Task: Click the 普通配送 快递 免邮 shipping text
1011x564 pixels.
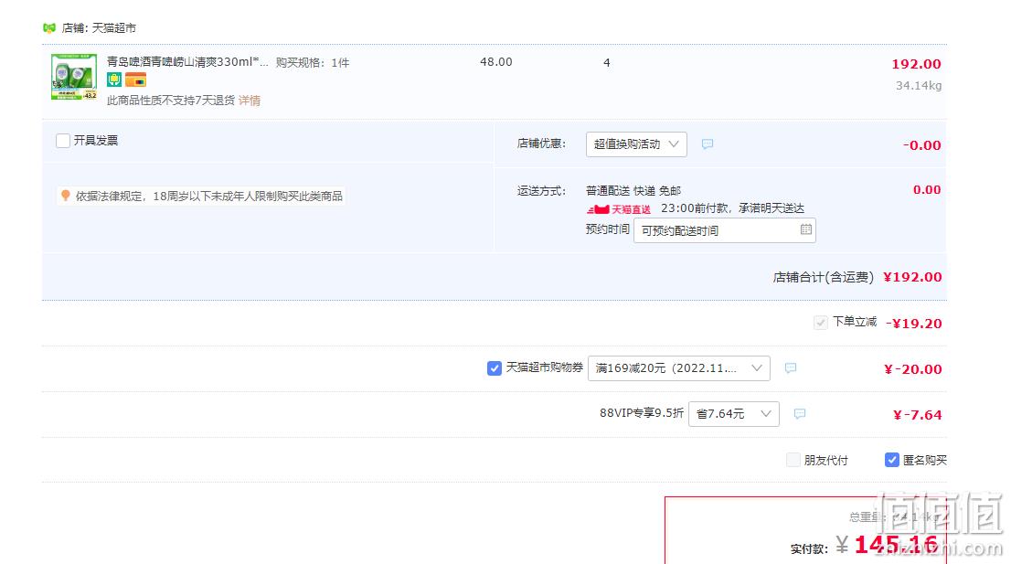Action: pyautogui.click(x=633, y=191)
